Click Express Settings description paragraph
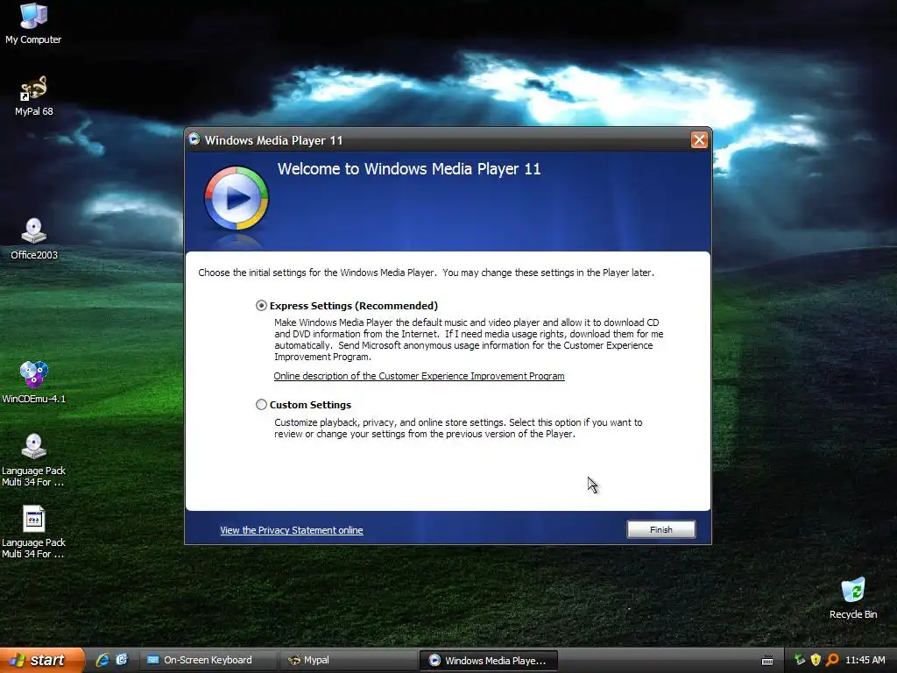The height and width of the screenshot is (673, 897). coord(469,339)
